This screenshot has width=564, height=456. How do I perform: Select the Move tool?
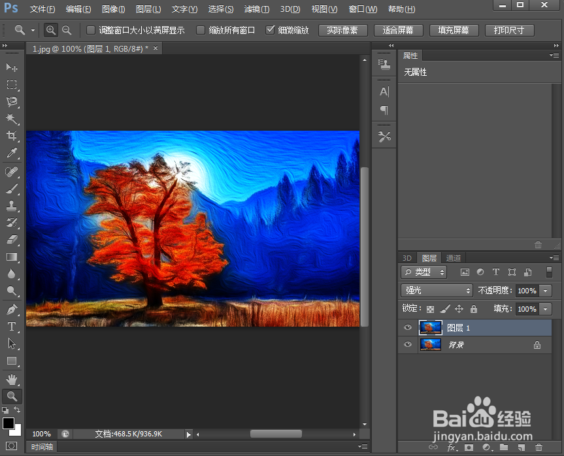coord(12,67)
